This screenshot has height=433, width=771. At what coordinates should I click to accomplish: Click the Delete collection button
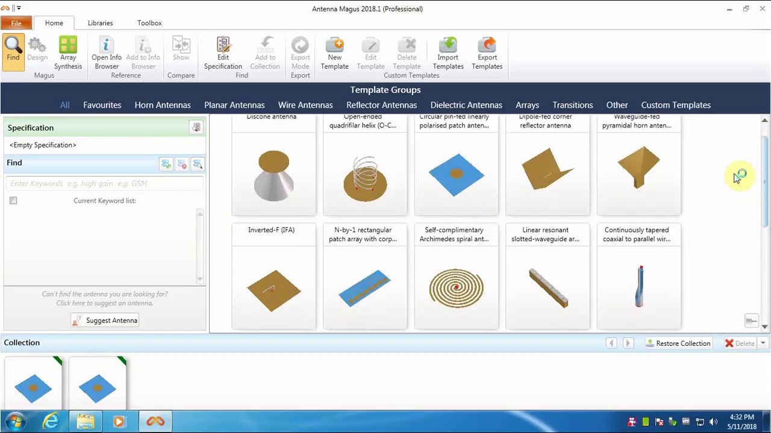coord(739,343)
